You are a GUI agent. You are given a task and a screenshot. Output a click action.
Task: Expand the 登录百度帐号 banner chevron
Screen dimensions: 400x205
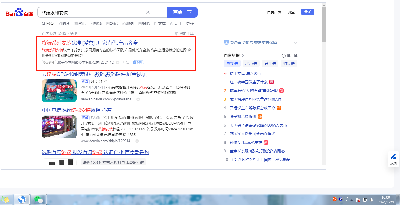point(295,43)
